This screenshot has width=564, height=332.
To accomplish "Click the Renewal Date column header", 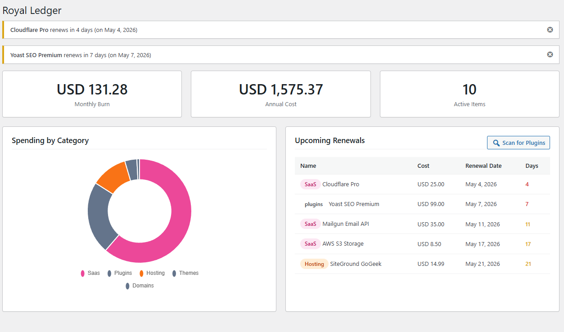I will click(483, 166).
